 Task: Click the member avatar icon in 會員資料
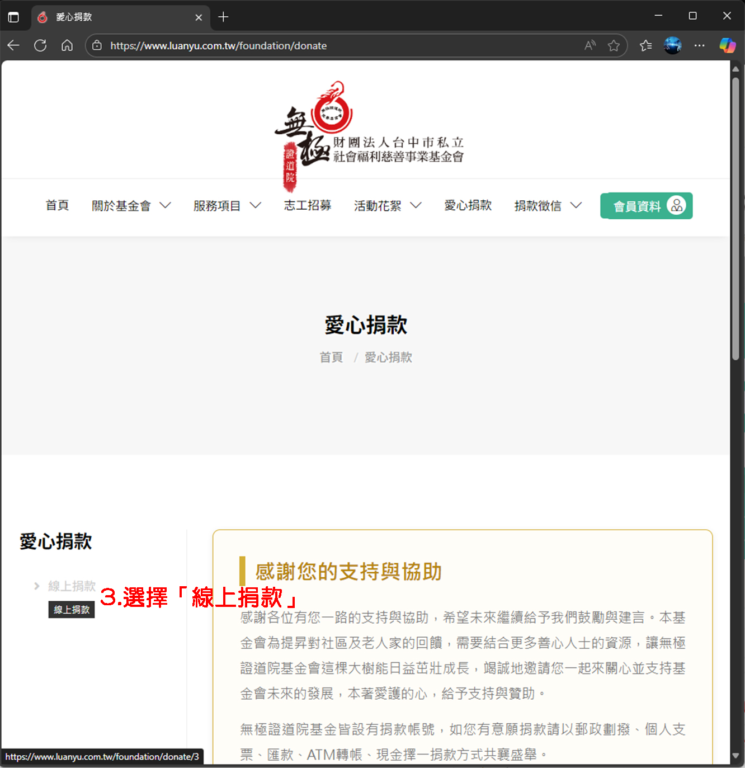[x=676, y=205]
